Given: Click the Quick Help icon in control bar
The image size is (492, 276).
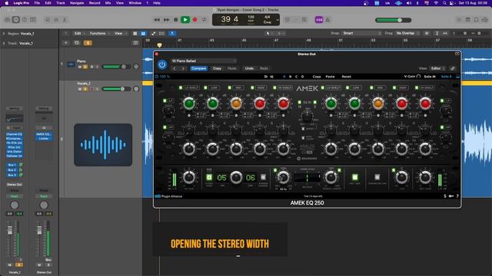Looking at the screenshot, I should 25,20.
